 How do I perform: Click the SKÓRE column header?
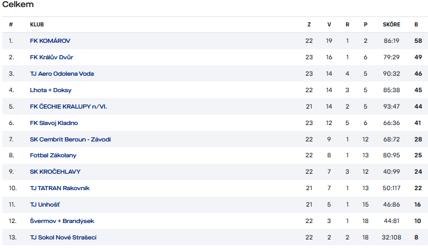click(392, 25)
